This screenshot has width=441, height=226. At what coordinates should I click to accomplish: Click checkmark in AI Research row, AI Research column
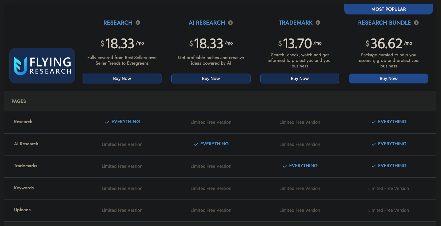pos(196,144)
